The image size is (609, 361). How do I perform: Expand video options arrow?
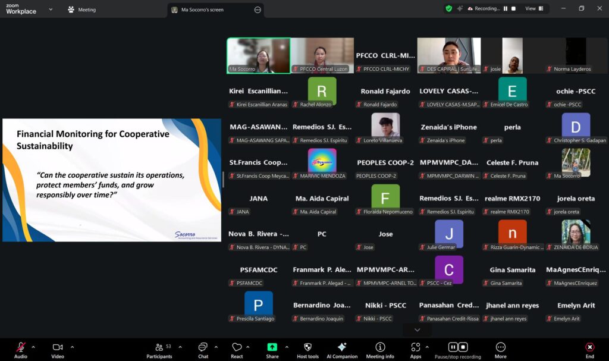(72, 347)
